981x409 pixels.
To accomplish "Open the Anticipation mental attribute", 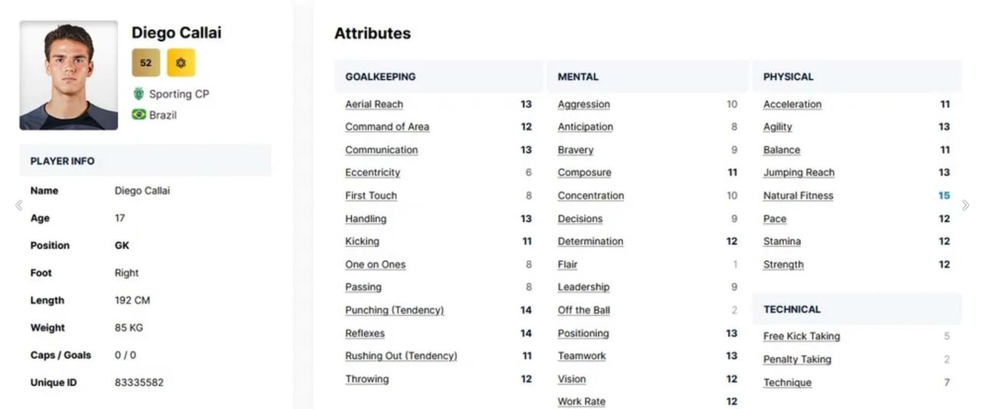I will [586, 127].
